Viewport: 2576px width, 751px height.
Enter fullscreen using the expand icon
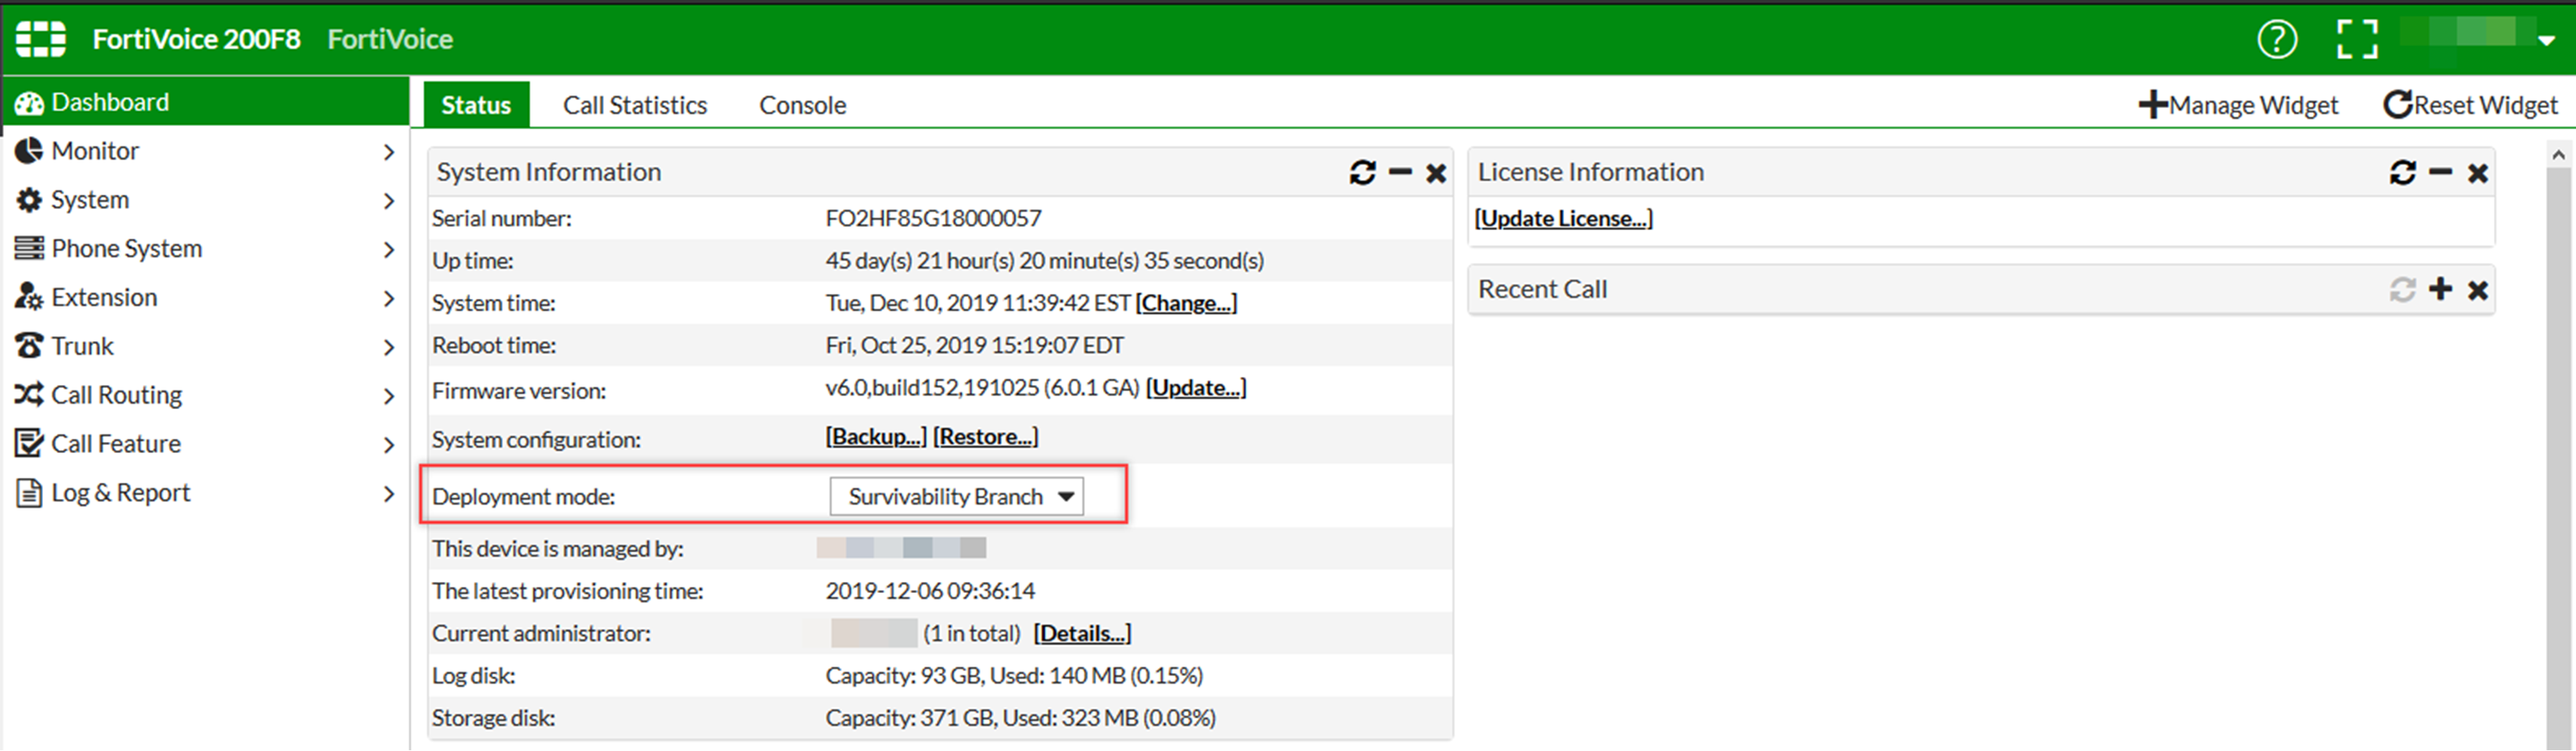tap(2357, 38)
